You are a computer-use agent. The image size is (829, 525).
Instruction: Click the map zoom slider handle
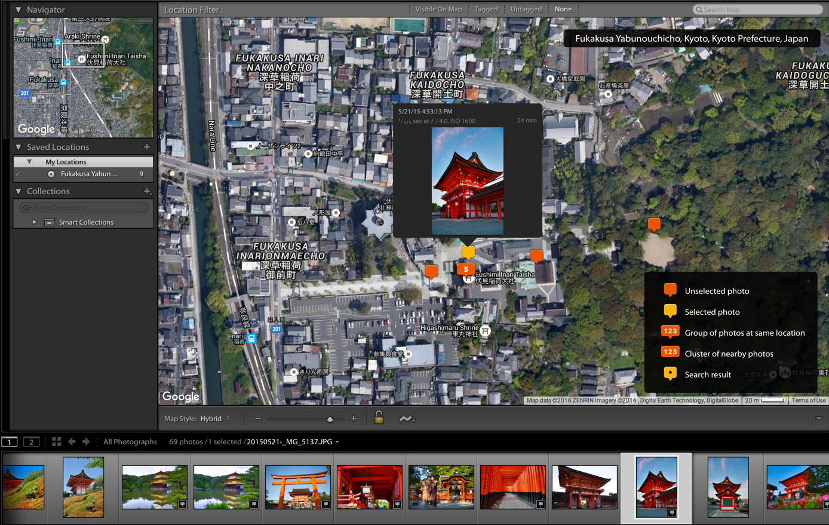(x=330, y=419)
